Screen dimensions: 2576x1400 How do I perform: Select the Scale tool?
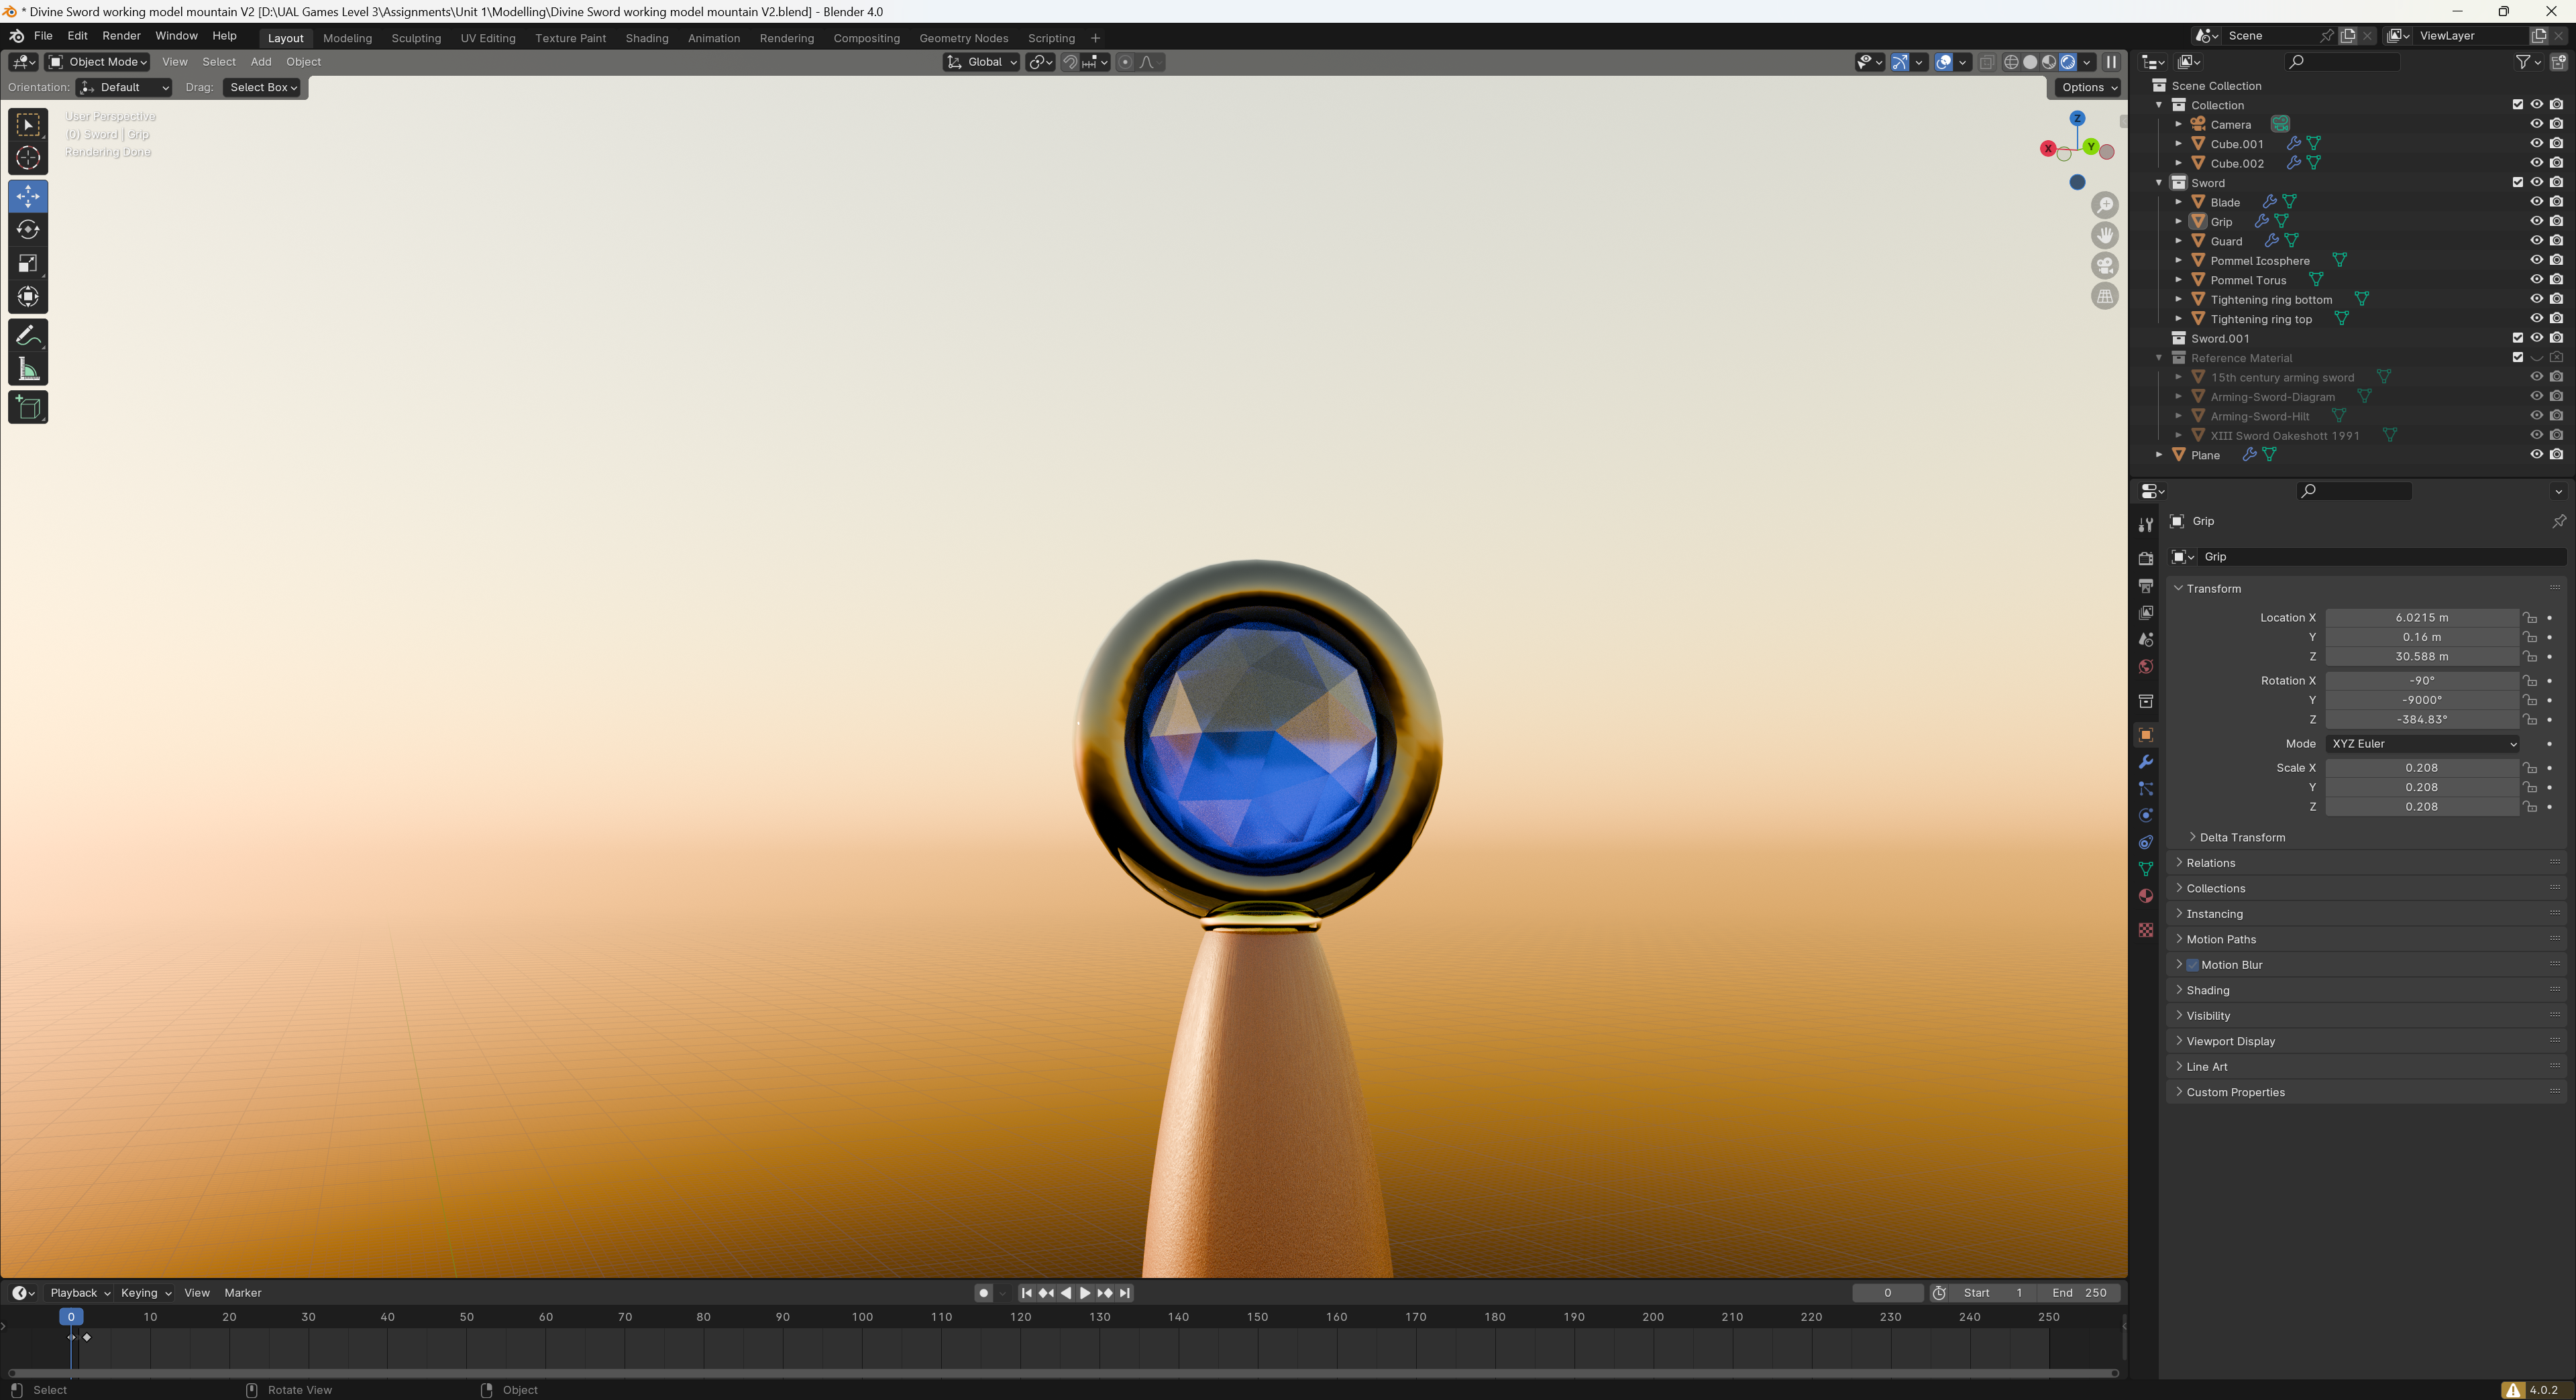click(x=28, y=264)
